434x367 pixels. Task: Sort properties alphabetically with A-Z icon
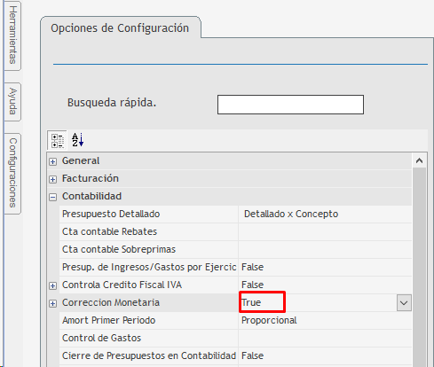coord(78,140)
